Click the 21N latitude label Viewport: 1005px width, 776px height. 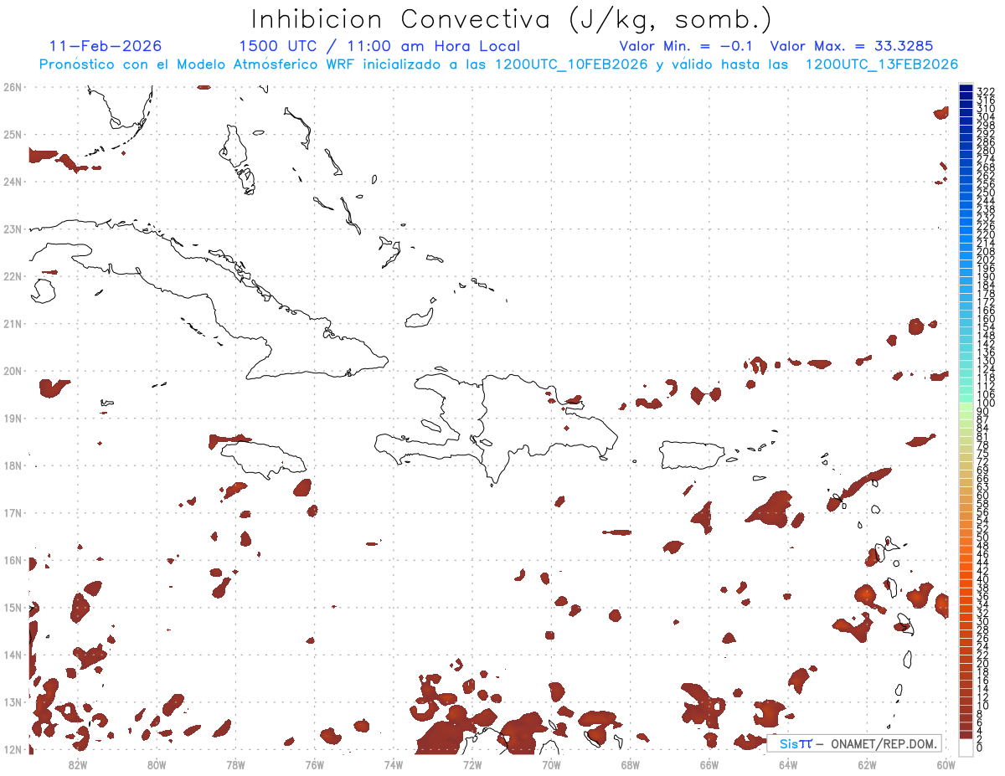pos(12,323)
